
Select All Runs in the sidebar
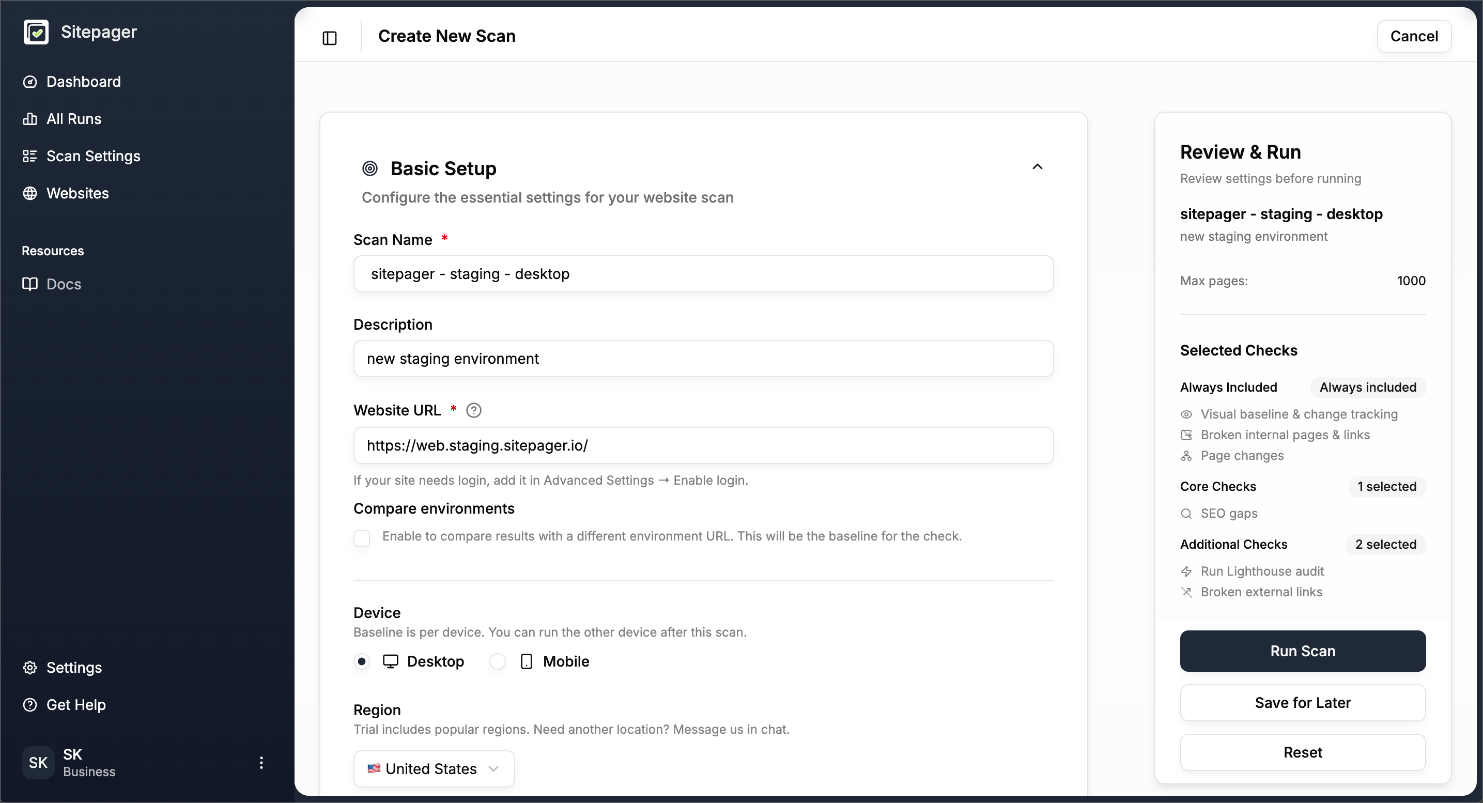(74, 118)
